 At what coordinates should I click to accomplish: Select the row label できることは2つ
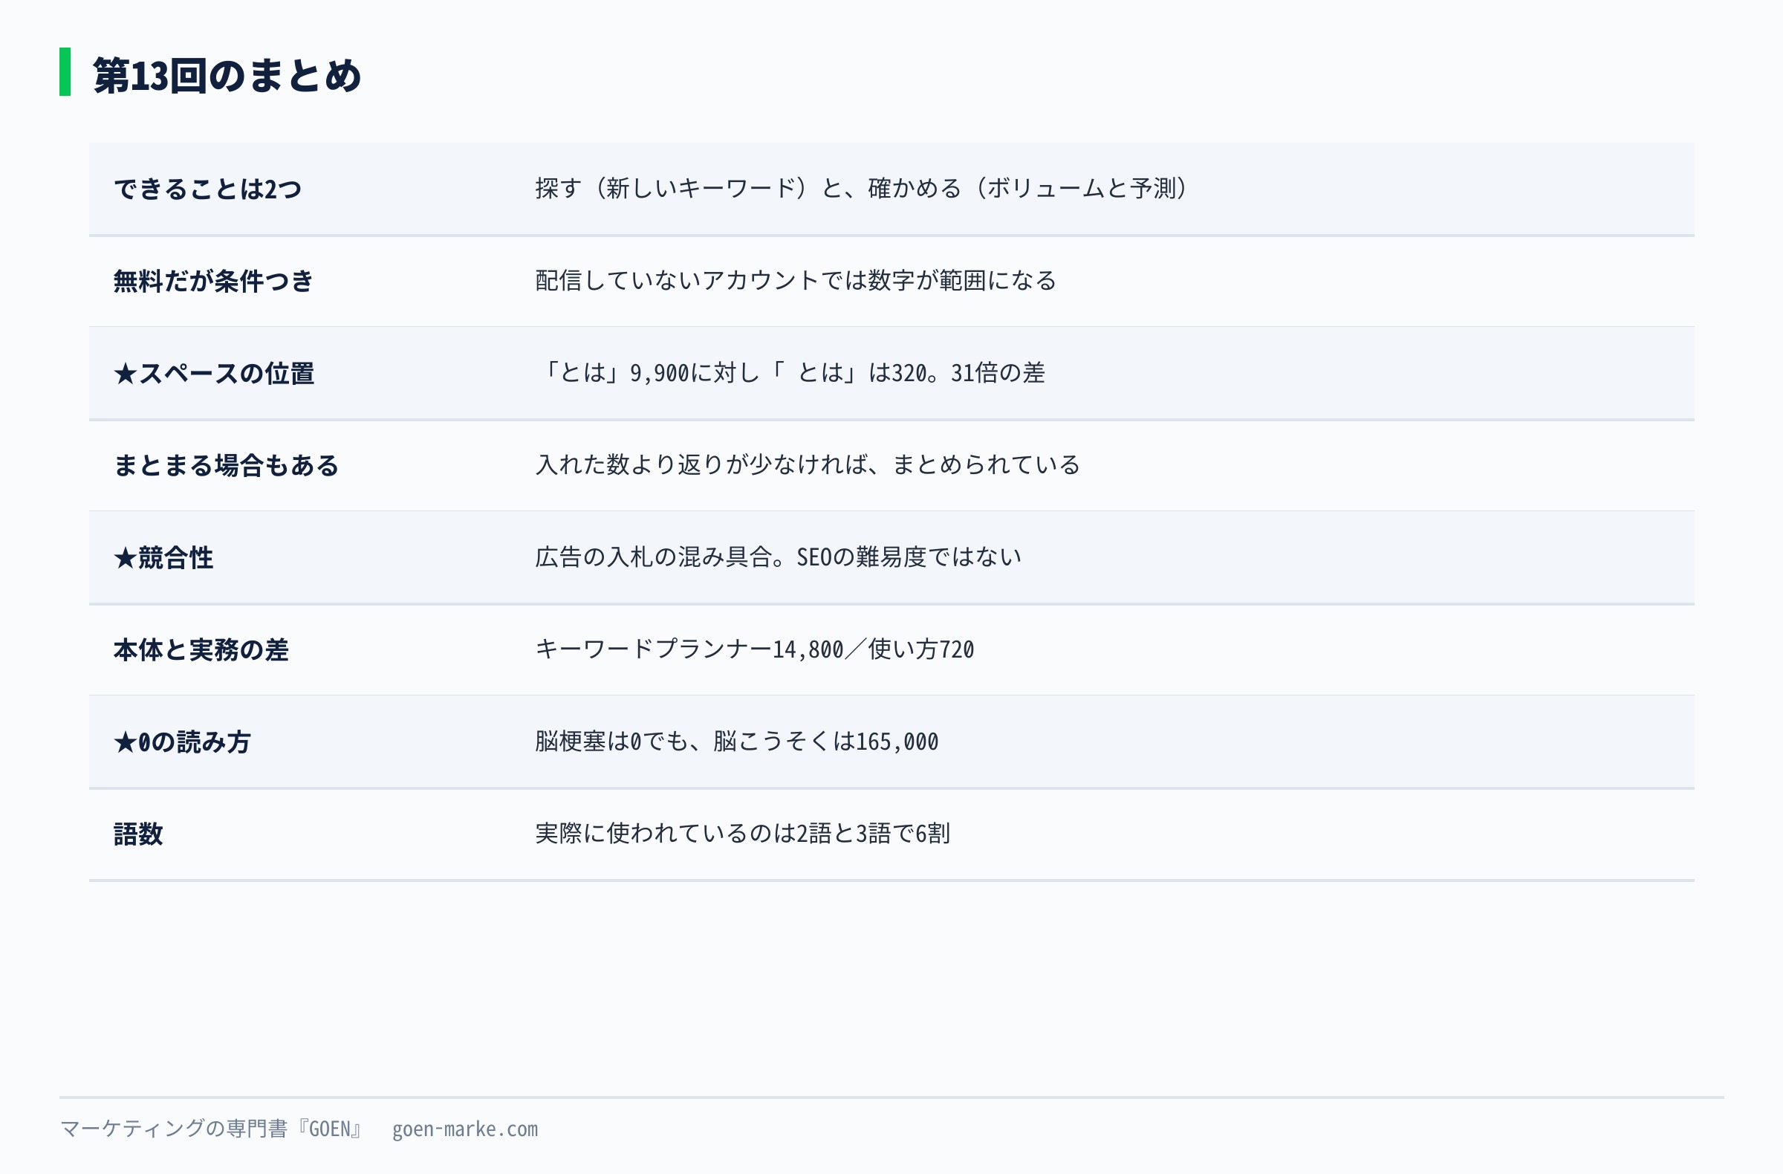[x=207, y=189]
